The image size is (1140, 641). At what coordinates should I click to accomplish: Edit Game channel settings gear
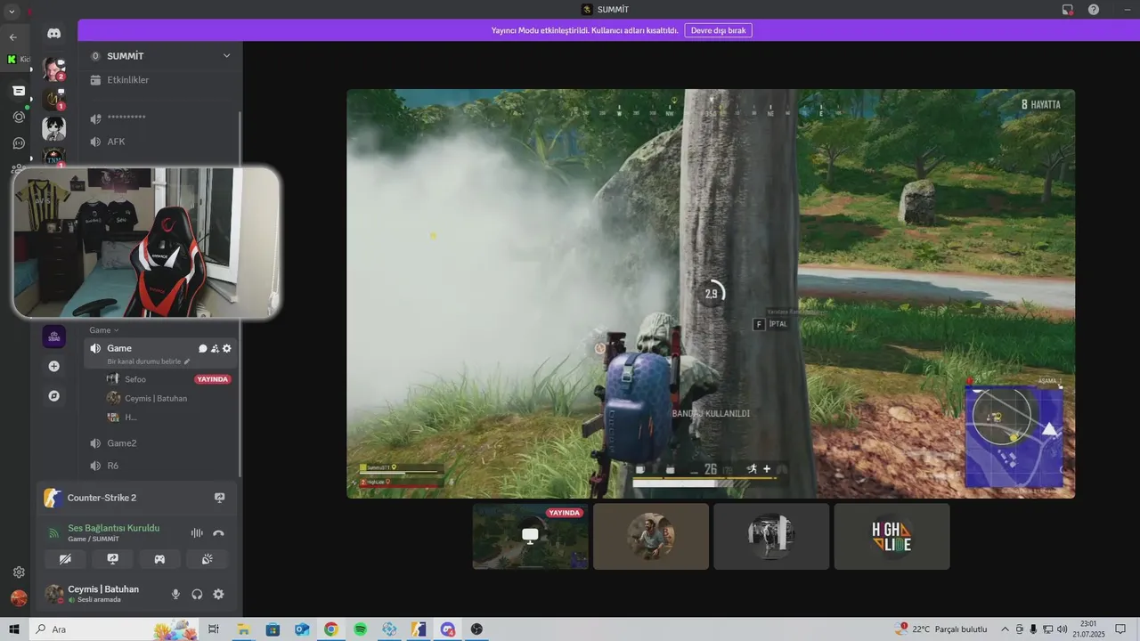(x=227, y=349)
